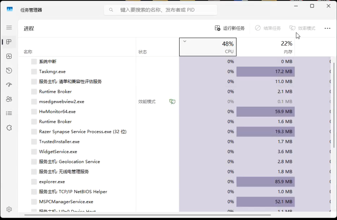Click the process icon beside HwMonitor64.exe
The width and height of the screenshot is (337, 220).
point(34,111)
